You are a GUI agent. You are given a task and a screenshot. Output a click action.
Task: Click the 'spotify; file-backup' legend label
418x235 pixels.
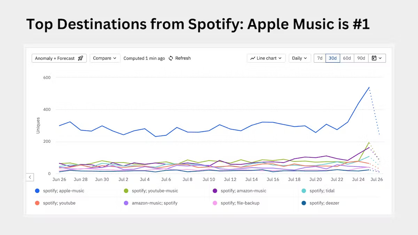click(240, 203)
